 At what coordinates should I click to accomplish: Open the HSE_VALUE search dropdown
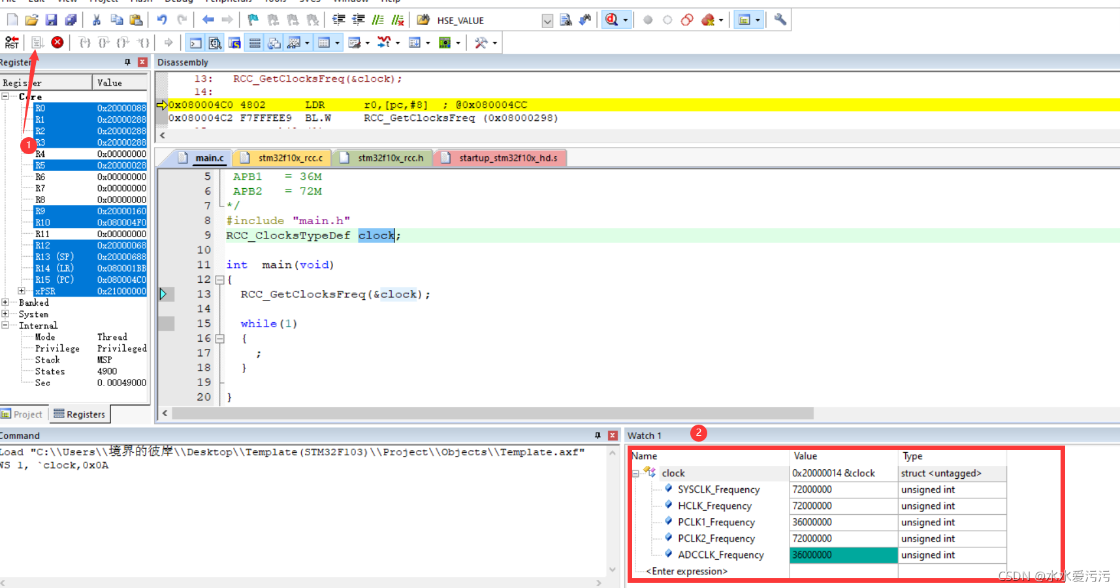coord(547,21)
